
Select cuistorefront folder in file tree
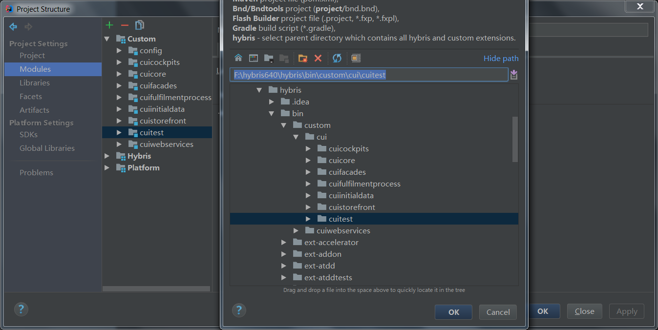[352, 207]
